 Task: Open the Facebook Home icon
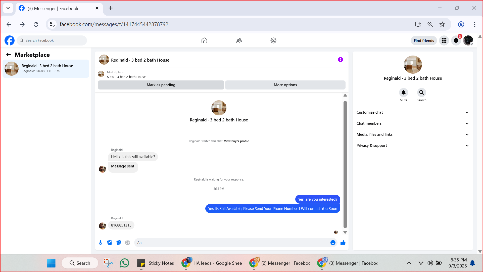pos(204,40)
